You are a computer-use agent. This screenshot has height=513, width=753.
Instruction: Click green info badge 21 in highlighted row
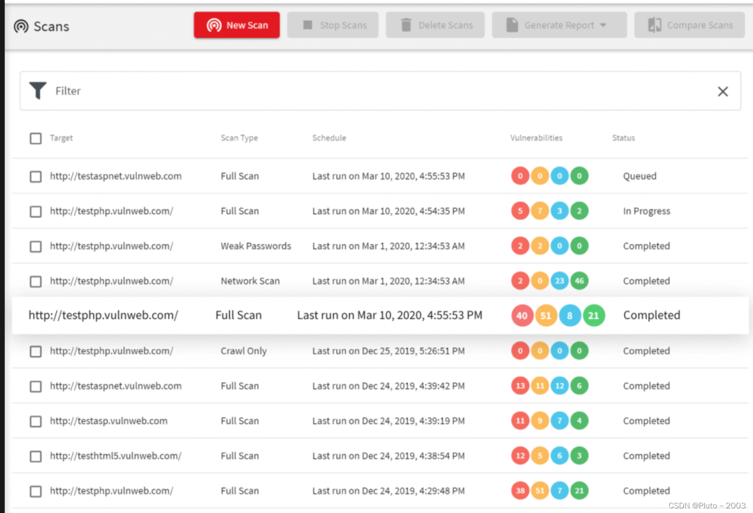[x=594, y=316]
